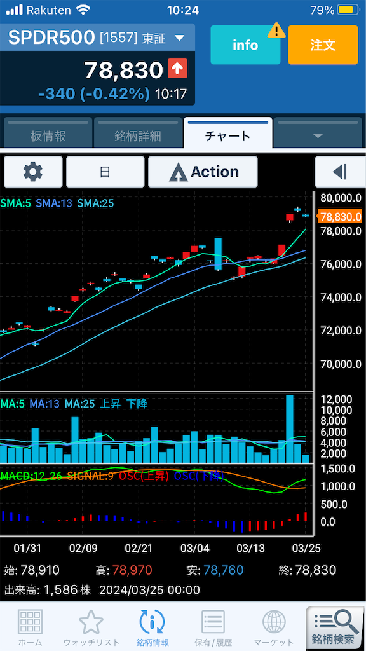Tap the SIGNAL:9 legend label
This screenshot has width=366, height=651.
[x=90, y=476]
